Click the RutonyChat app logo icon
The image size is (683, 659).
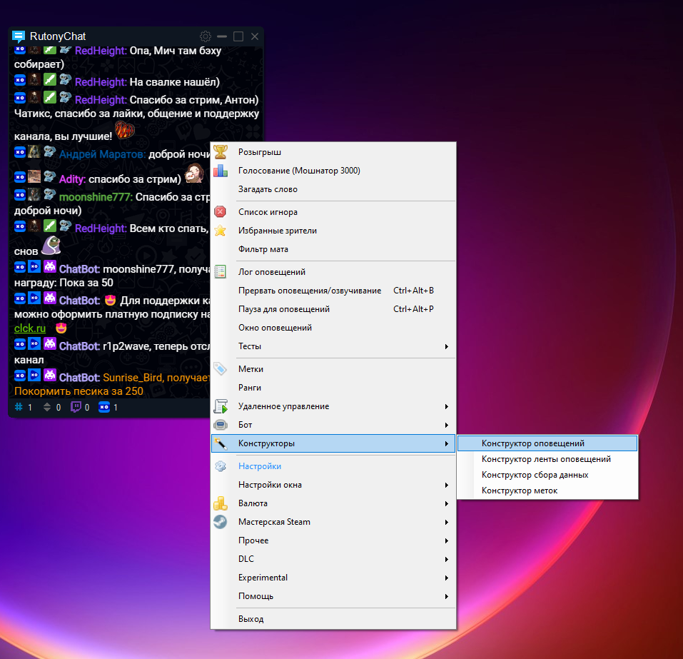pyautogui.click(x=19, y=36)
